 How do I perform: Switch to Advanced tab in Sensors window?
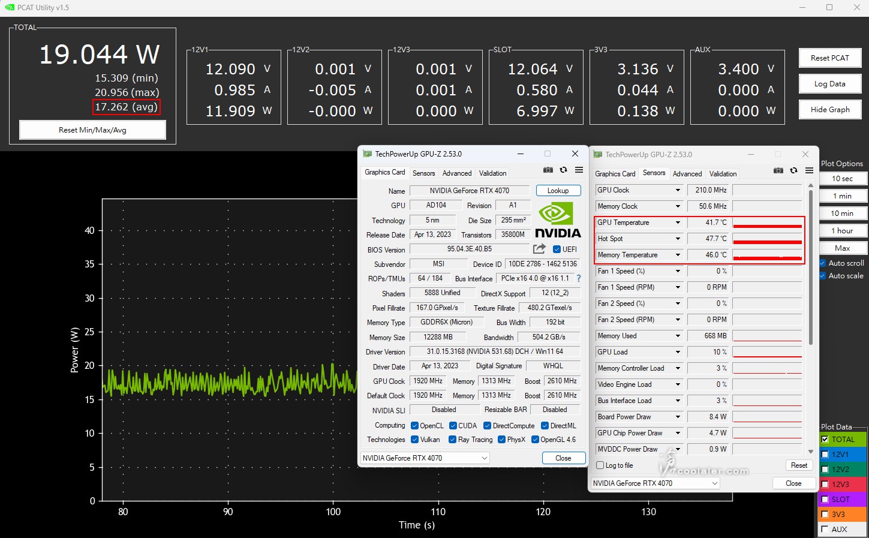[687, 174]
